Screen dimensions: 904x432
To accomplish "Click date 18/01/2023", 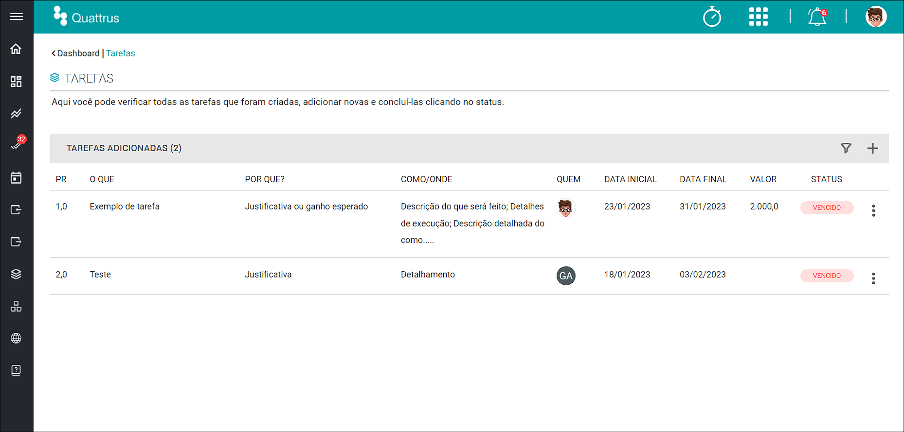I will [627, 275].
